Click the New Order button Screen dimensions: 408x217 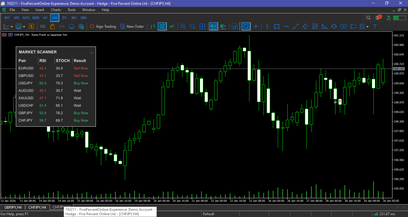click(x=132, y=27)
